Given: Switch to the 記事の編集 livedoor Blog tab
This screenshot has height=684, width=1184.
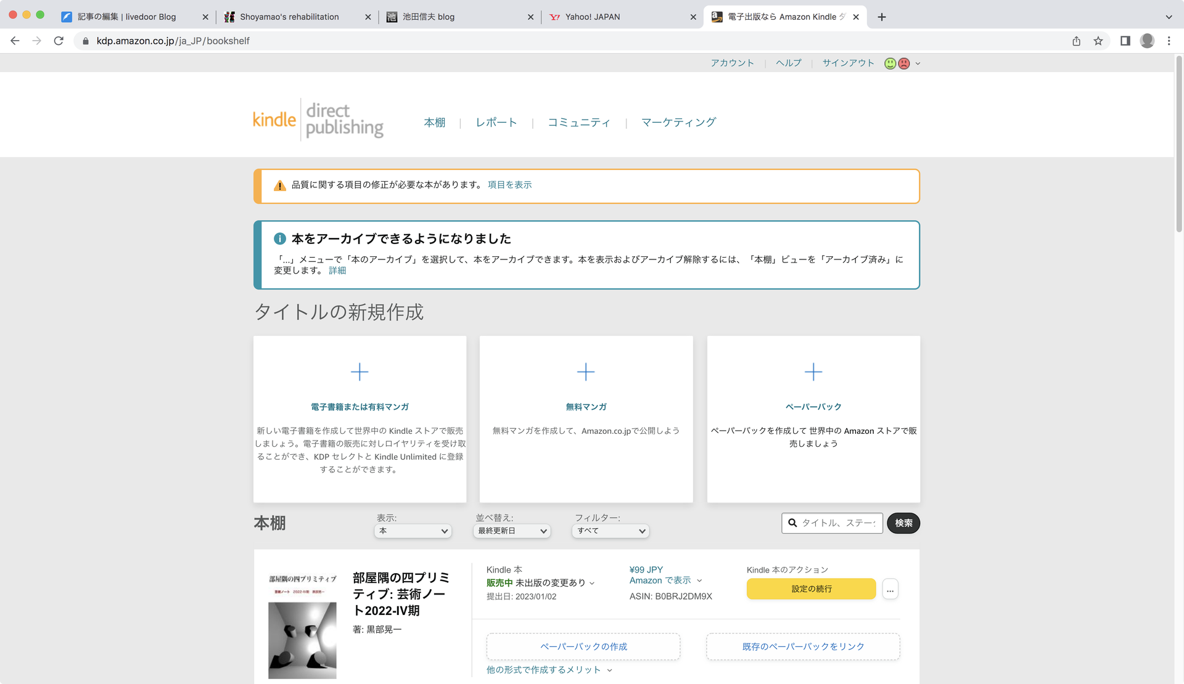Looking at the screenshot, I should 126,17.
